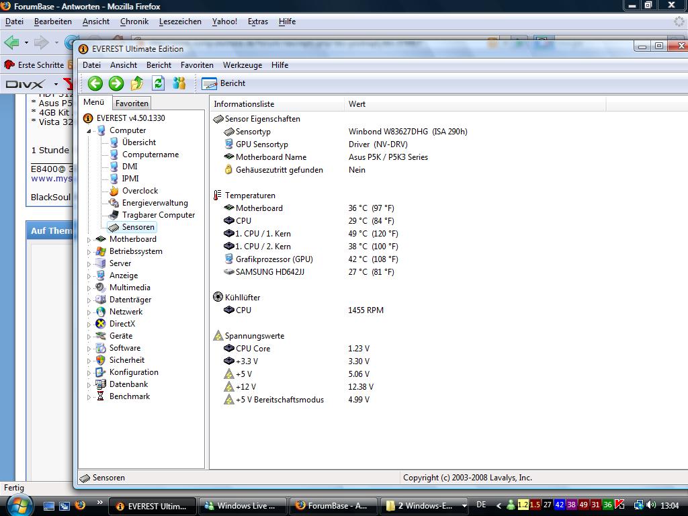The image size is (688, 516).
Task: Click the Datenbank icon in tree
Action: pyautogui.click(x=101, y=384)
